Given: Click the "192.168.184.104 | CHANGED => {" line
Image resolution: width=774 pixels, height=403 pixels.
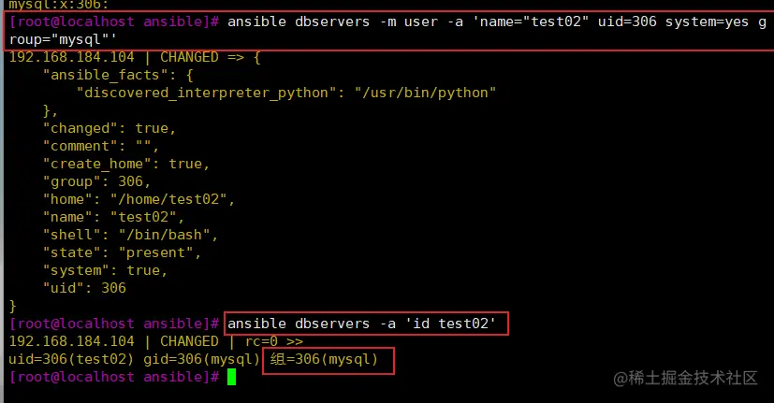Looking at the screenshot, I should point(134,57).
